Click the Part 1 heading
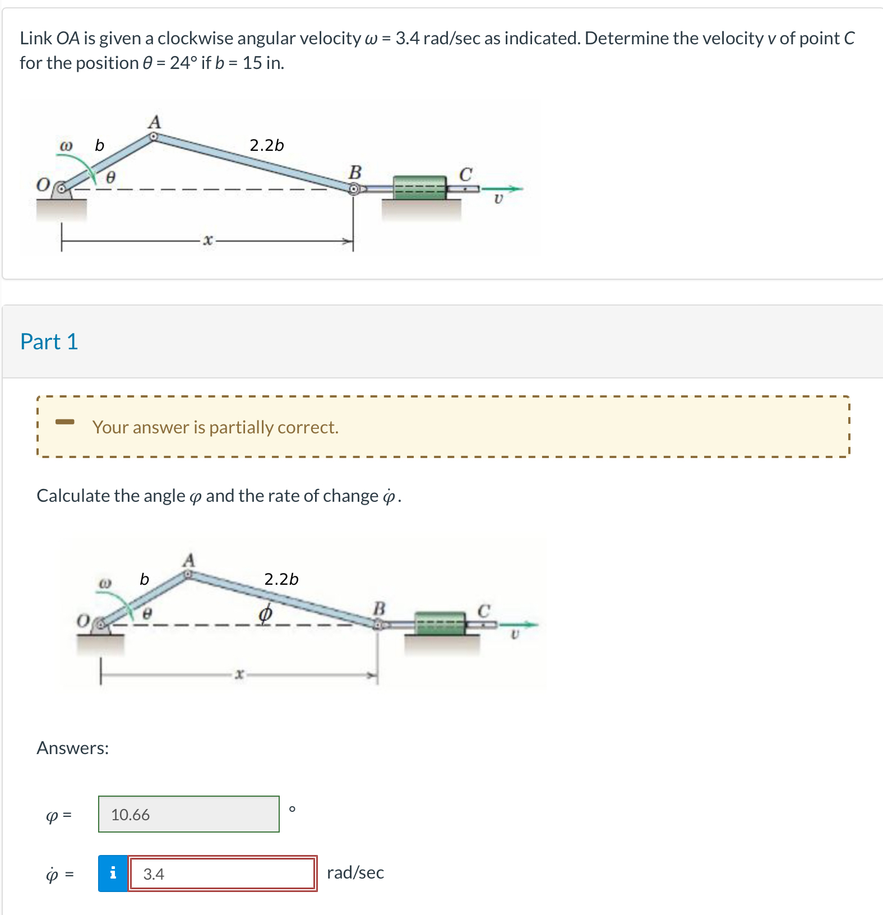Image resolution: width=883 pixels, height=915 pixels. tap(49, 341)
